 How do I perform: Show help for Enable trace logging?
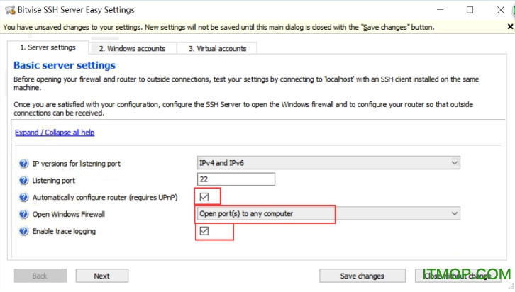pos(23,231)
